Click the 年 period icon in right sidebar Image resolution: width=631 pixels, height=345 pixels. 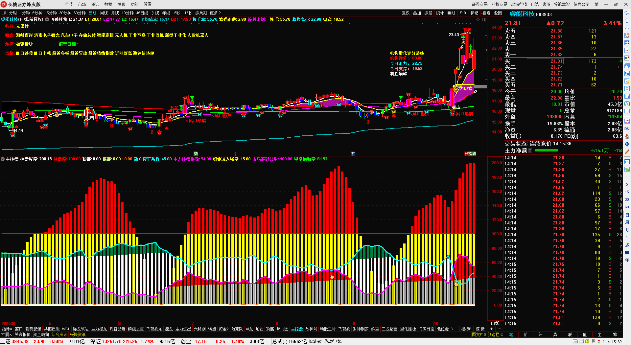click(627, 260)
